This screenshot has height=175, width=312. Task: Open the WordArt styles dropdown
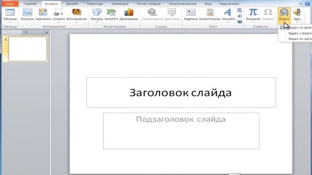pyautogui.click(x=228, y=22)
